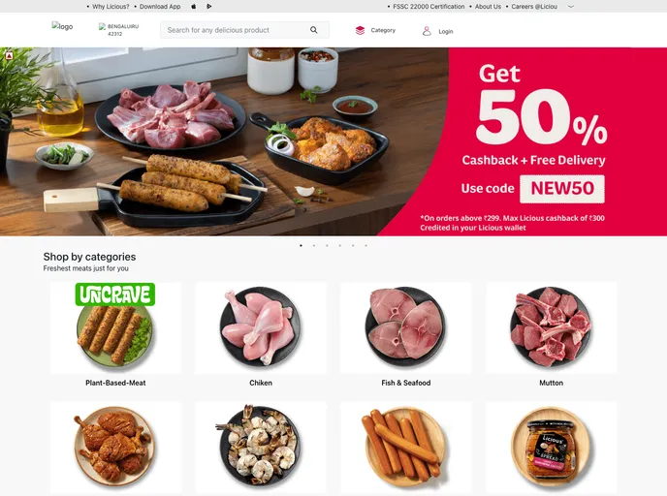The image size is (667, 496).
Task: Expand the top bar chevron arrow
Action: [x=571, y=7]
